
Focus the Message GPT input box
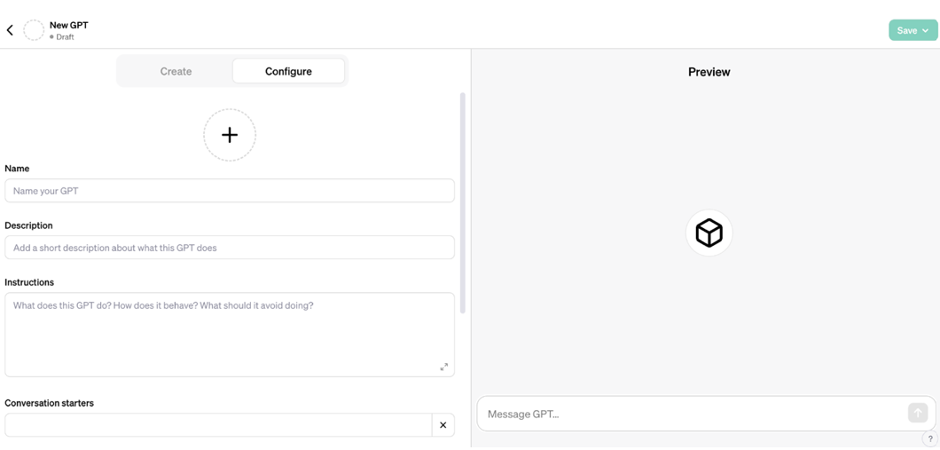[x=692, y=414]
